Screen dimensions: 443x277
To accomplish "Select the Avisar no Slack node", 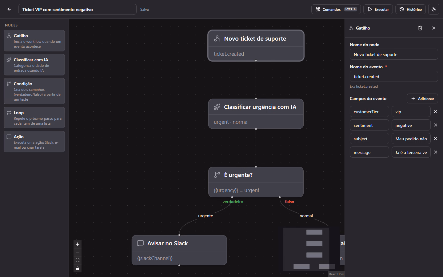I will pyautogui.click(x=179, y=250).
